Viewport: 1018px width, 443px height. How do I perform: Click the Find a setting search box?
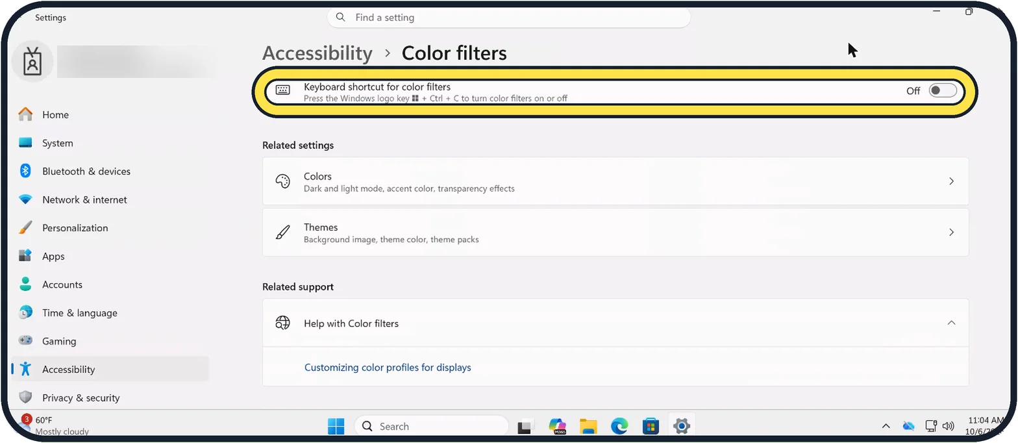point(508,18)
